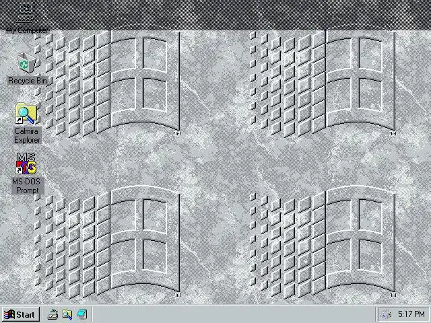Screen dimensions: 431x323
Task: Click the 5:17 PM taskbar clock
Action: pyautogui.click(x=411, y=314)
